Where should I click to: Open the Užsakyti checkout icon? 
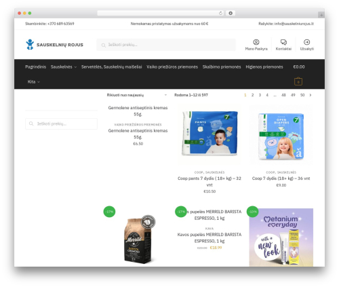click(x=306, y=42)
